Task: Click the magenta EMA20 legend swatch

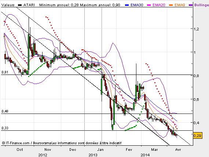Action: click(149, 5)
